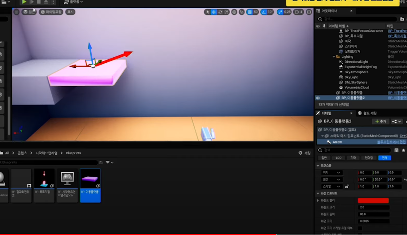Select the 렌더링 filter tab

click(x=369, y=158)
